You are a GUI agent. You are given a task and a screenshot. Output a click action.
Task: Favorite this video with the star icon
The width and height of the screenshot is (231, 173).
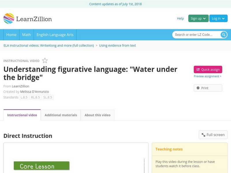45,61
